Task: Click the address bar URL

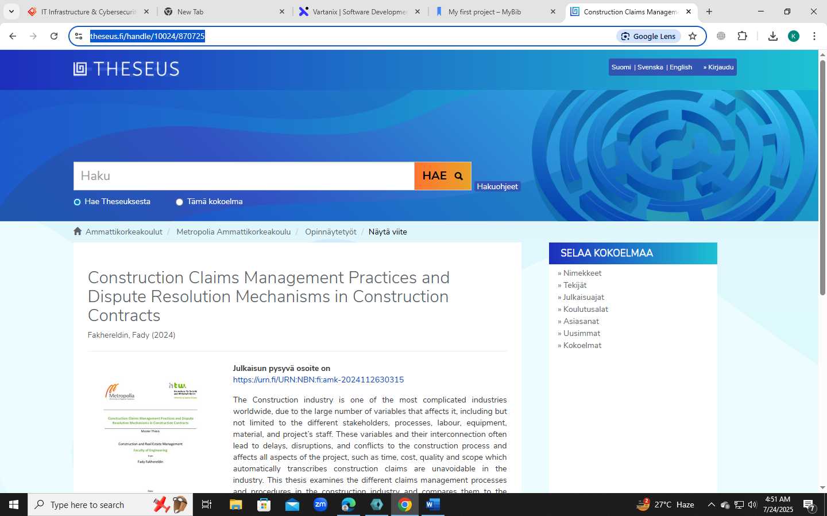Action: (x=148, y=36)
